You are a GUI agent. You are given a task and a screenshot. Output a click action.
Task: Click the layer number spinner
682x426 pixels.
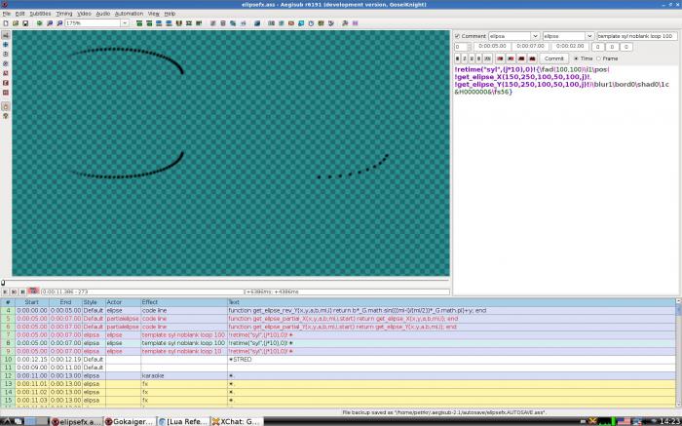pyautogui.click(x=463, y=47)
